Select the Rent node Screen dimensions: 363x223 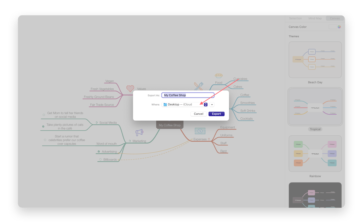tap(224, 151)
